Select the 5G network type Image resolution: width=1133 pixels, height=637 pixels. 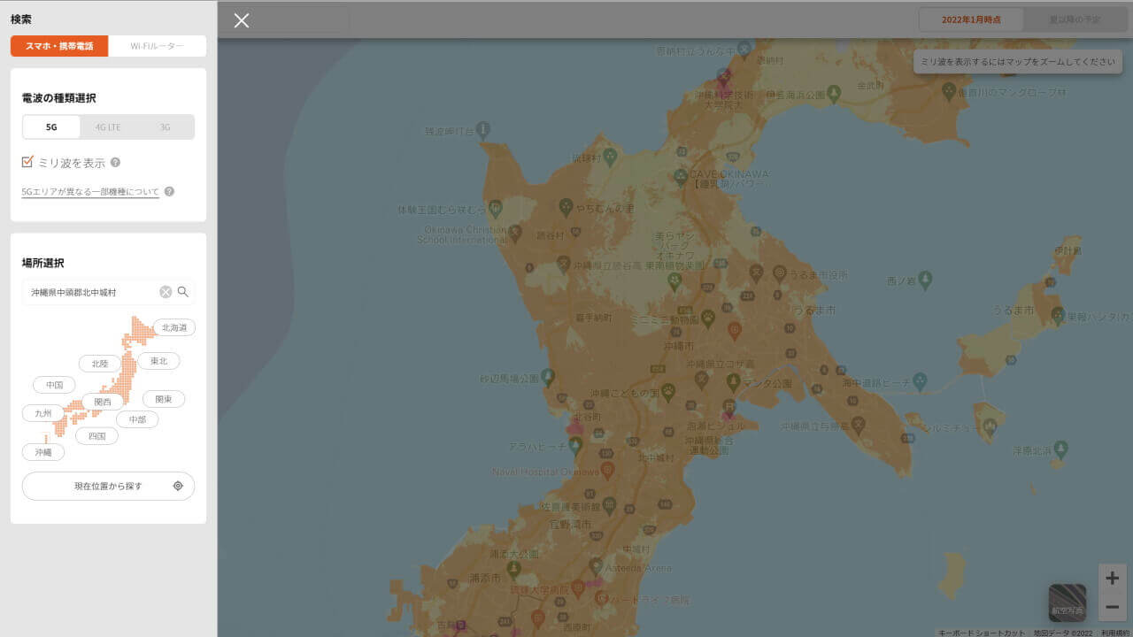coord(50,127)
